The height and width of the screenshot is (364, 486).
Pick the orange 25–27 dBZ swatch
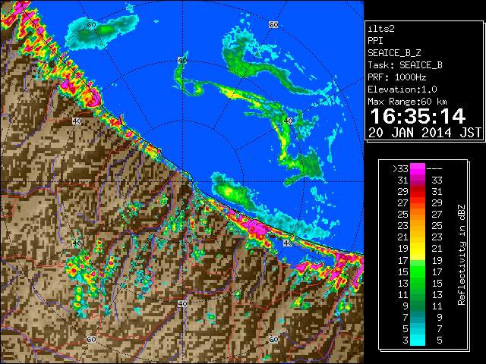coord(418,215)
